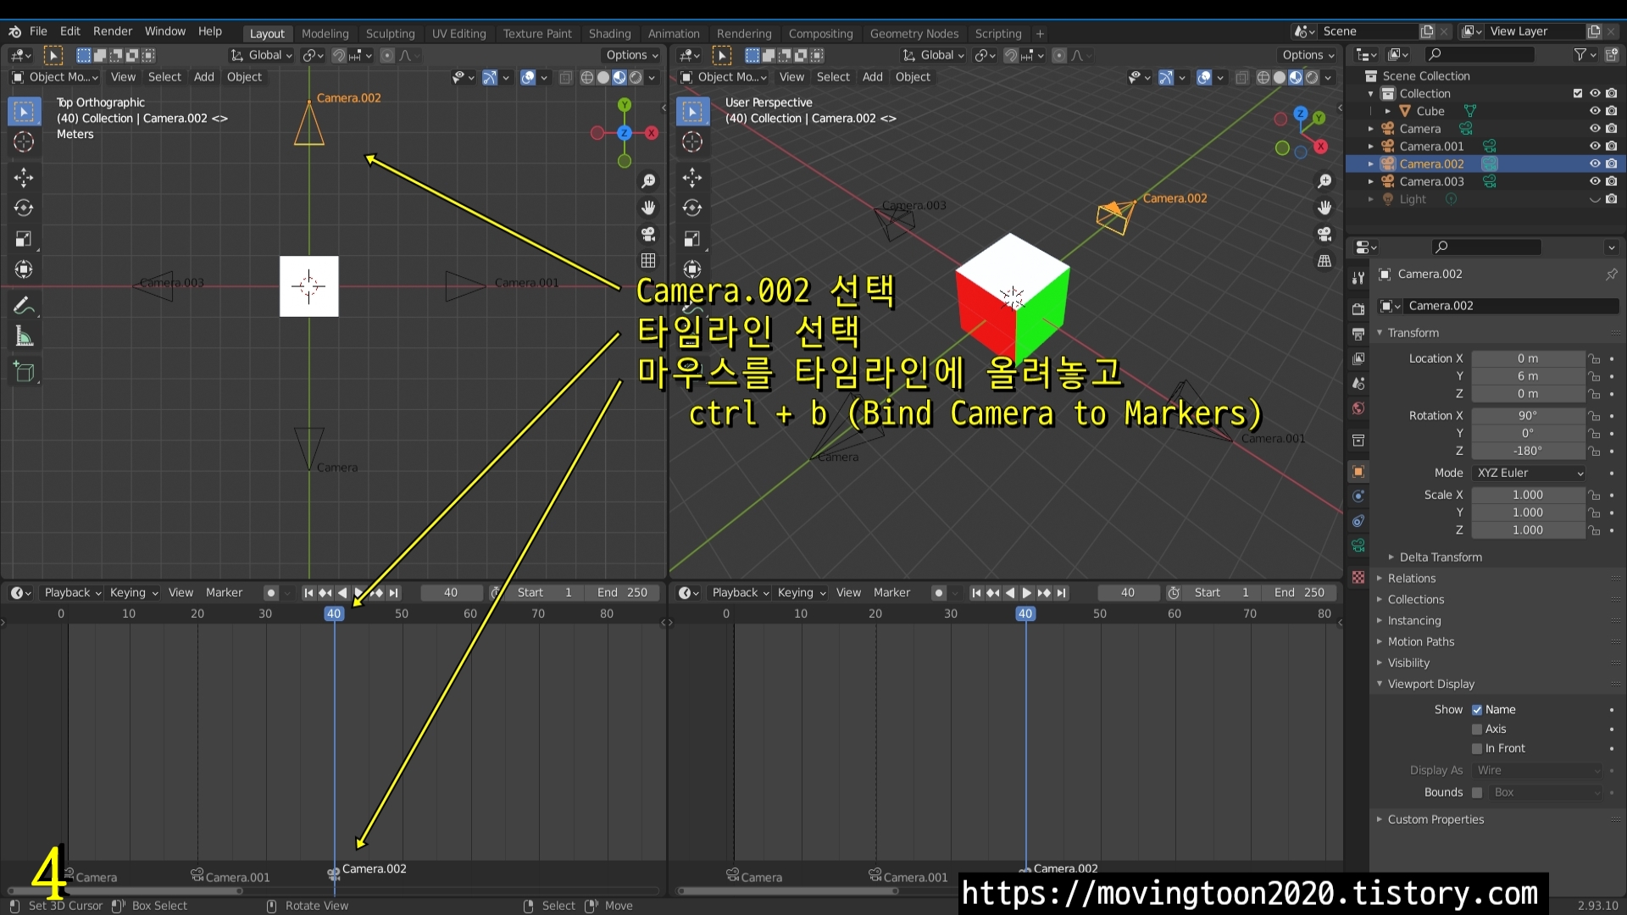
Task: Click the pin icon in properties header
Action: point(1611,274)
